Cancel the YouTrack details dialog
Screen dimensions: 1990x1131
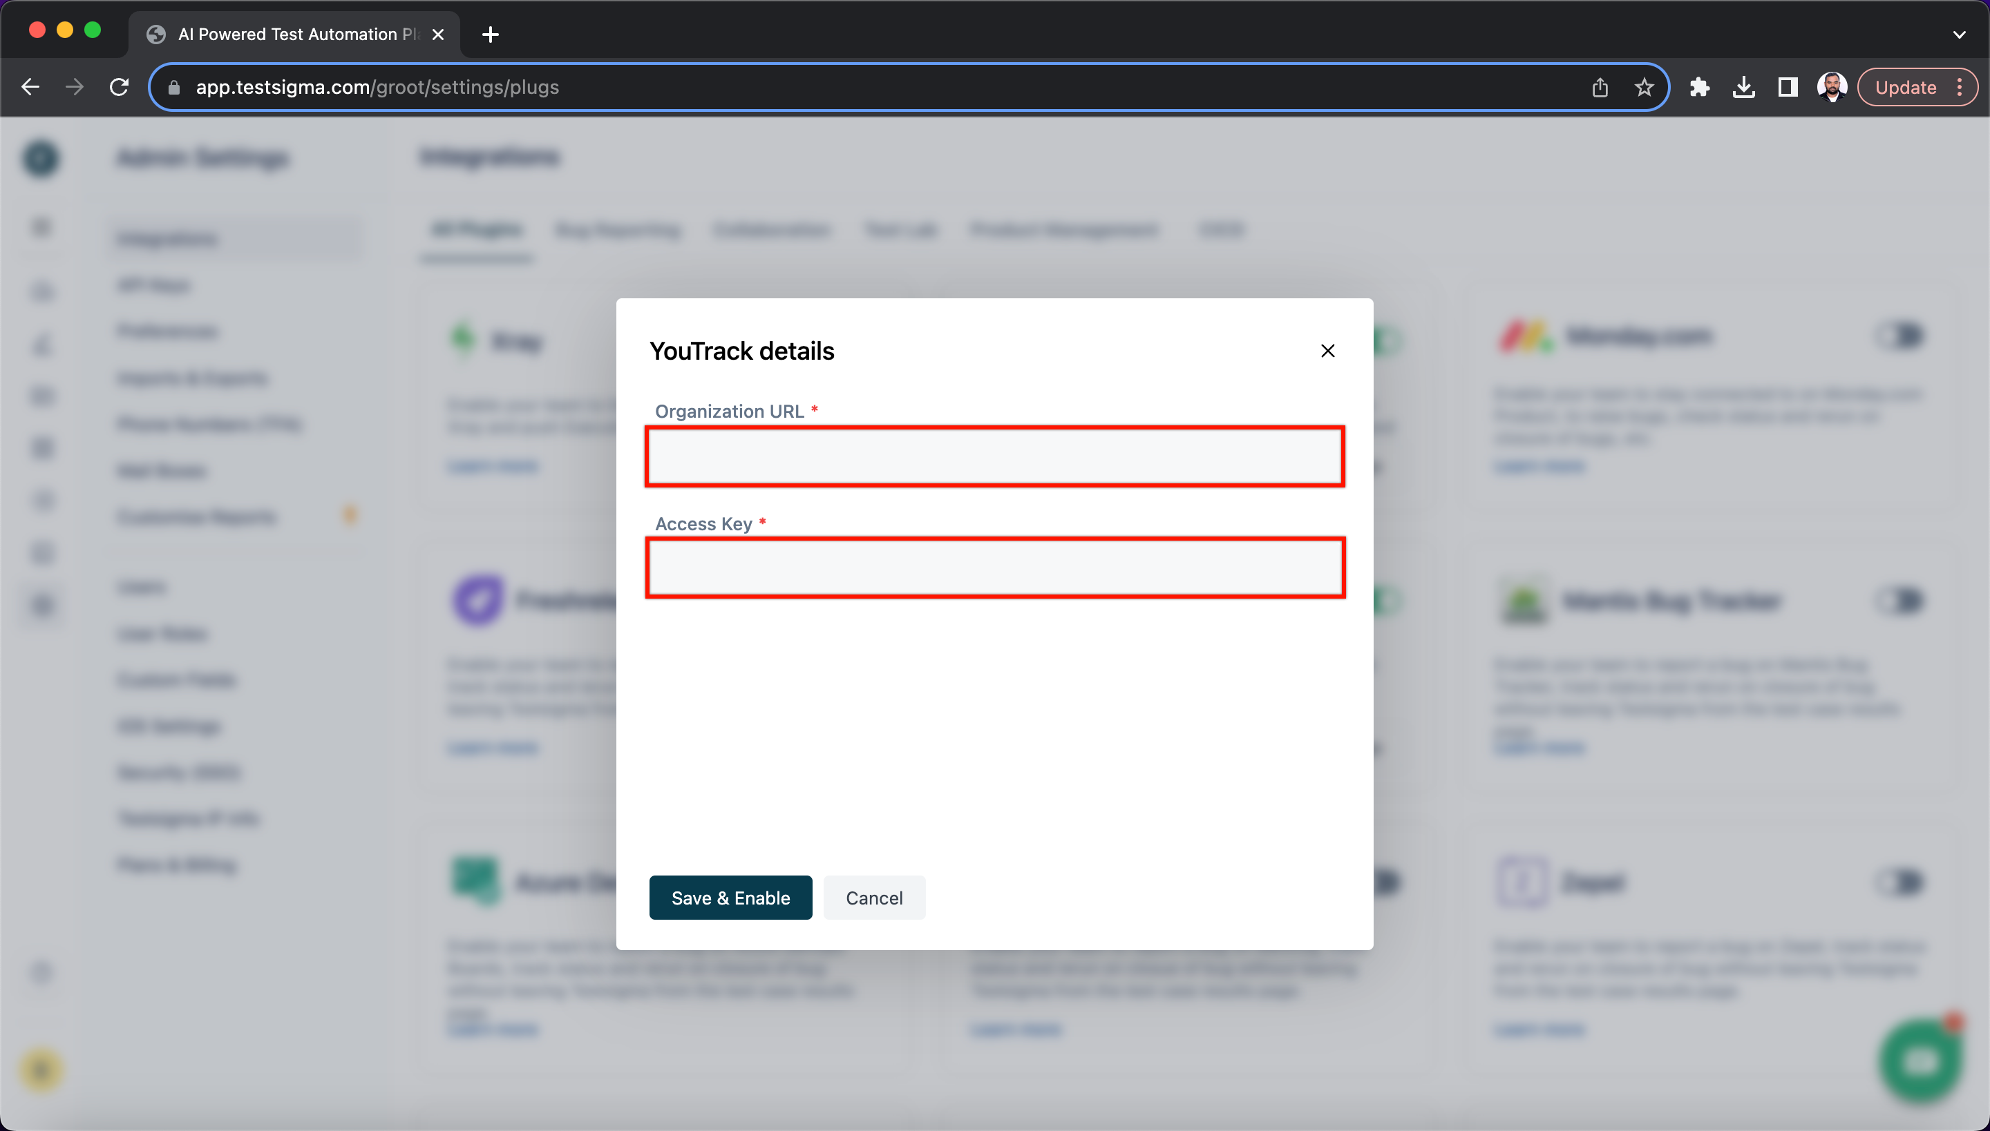point(875,898)
